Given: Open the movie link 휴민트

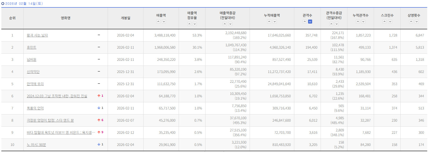Looking at the screenshot, I should [x=31, y=47].
